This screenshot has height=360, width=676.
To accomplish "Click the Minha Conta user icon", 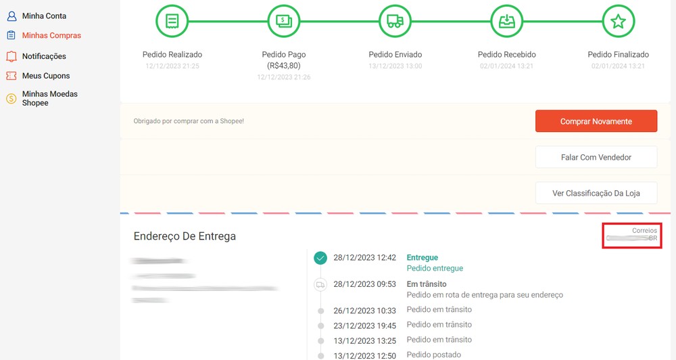I will (11, 16).
